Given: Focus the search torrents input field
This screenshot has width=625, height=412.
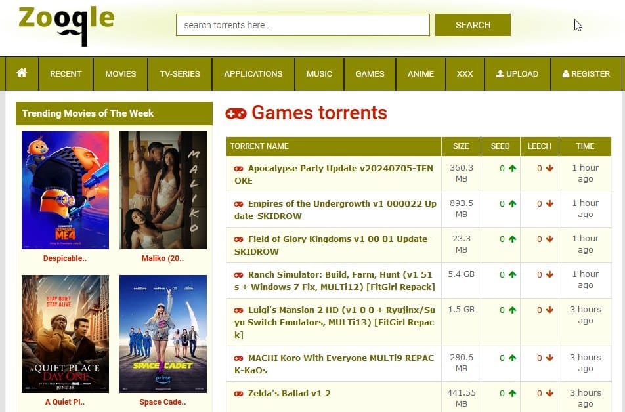Looking at the screenshot, I should point(303,25).
